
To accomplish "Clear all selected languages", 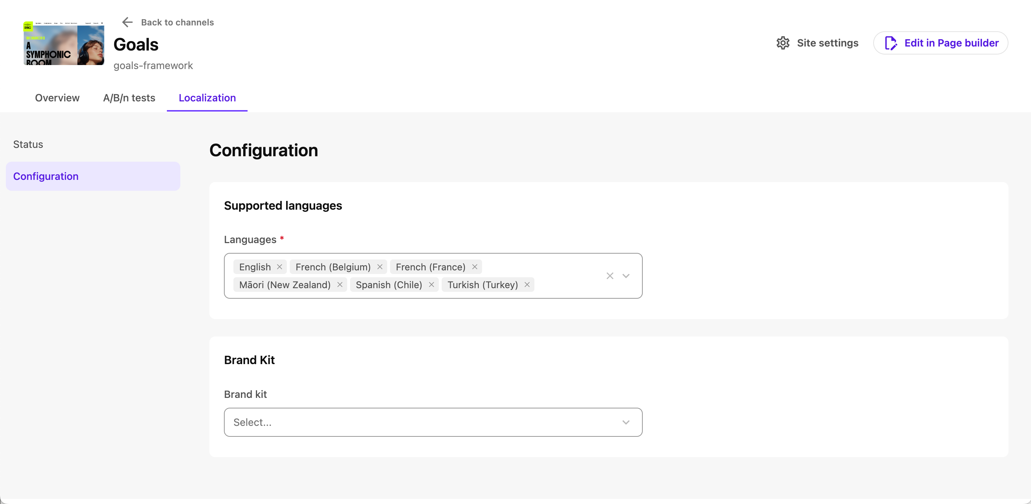I will [610, 275].
